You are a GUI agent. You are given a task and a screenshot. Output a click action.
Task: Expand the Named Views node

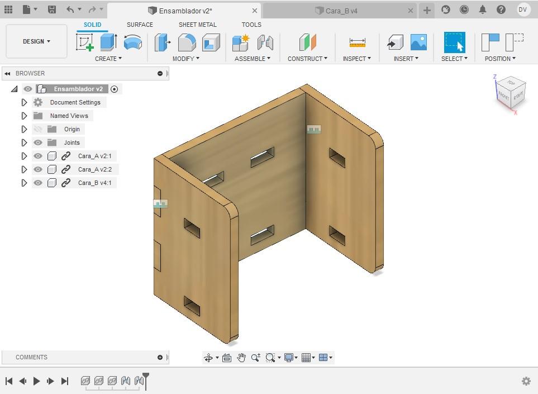point(24,116)
